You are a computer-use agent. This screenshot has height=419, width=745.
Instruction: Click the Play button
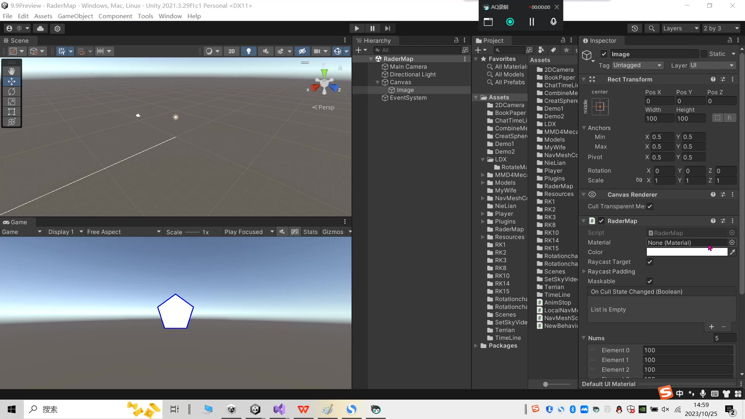[357, 28]
